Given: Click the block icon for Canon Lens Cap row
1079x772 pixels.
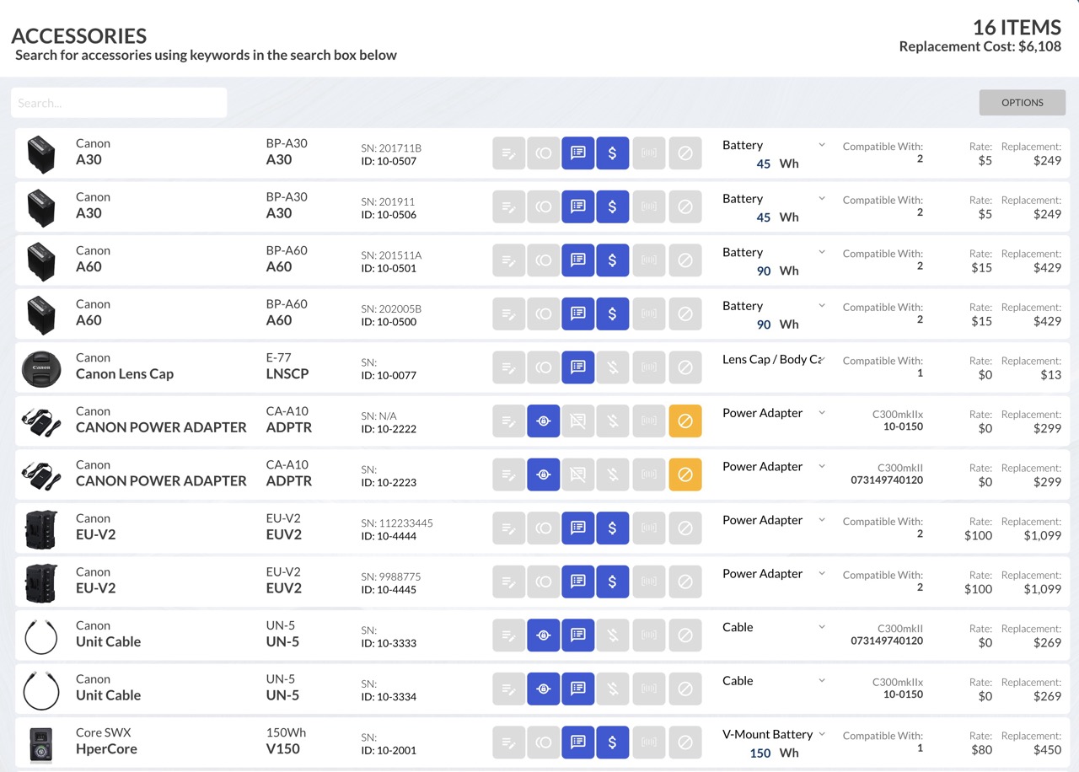Looking at the screenshot, I should click(685, 367).
